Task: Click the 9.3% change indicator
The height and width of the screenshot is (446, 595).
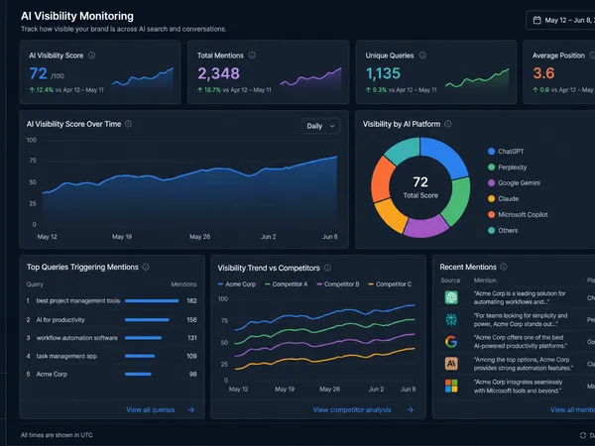Action: tap(376, 90)
